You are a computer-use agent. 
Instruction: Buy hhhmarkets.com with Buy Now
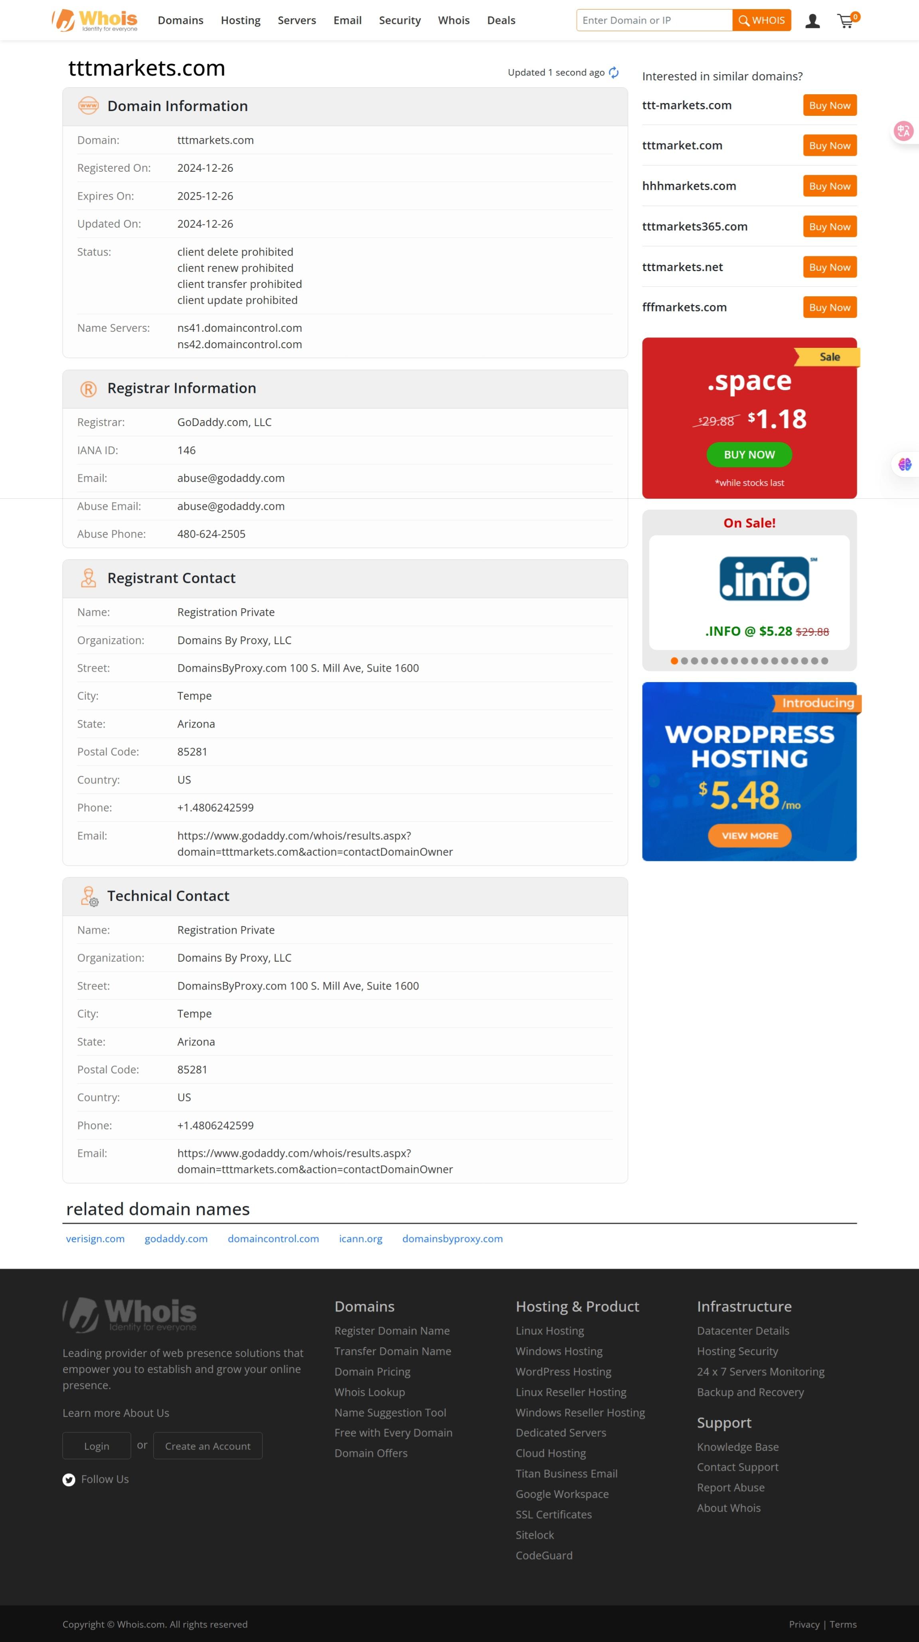coord(830,186)
